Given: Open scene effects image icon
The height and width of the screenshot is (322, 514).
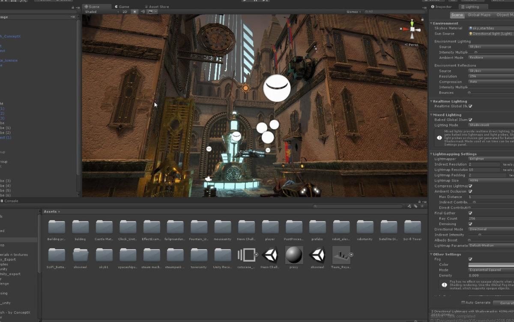Looking at the screenshot, I should coord(151,12).
